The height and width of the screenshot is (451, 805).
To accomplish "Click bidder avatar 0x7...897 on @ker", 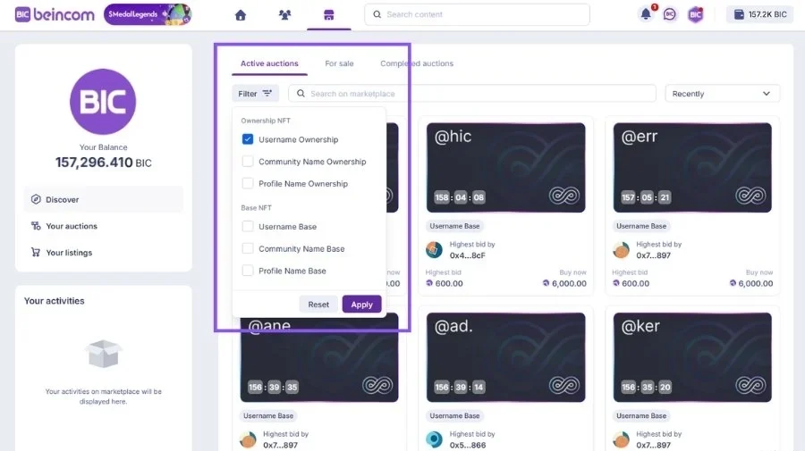I will pyautogui.click(x=622, y=439).
